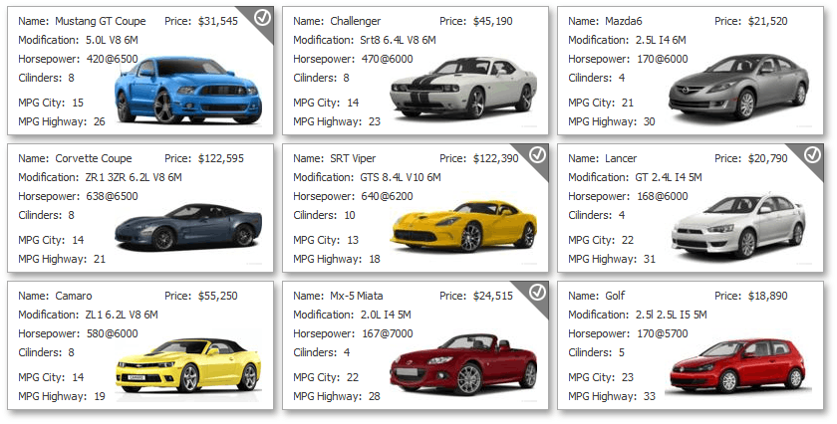Viewport: 837px width, 424px height.
Task: Click Challenger's MPG Highway value '23'
Action: [375, 121]
